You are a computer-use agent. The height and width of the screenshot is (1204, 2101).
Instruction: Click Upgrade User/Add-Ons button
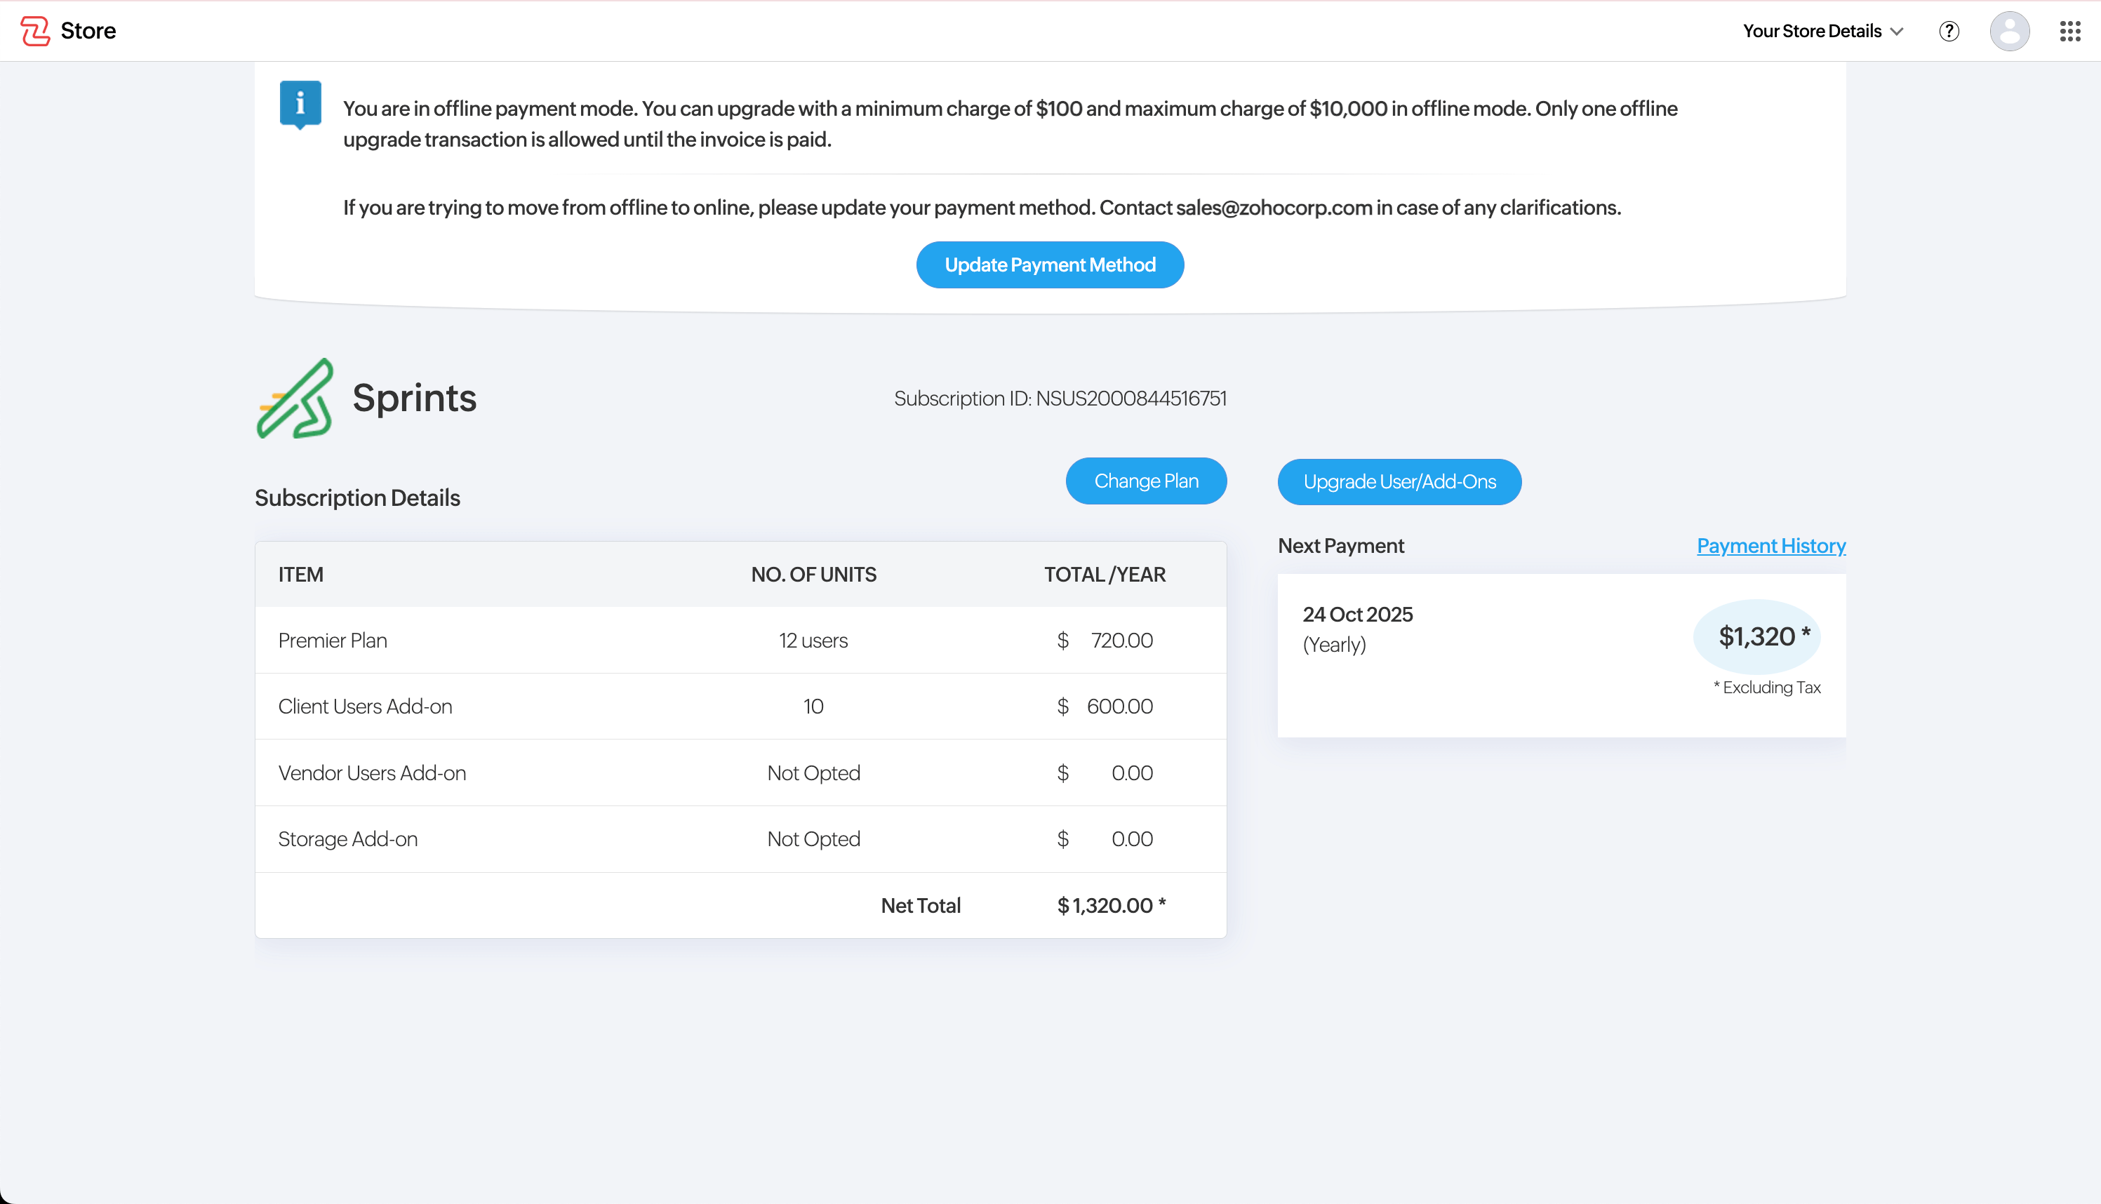1399,481
